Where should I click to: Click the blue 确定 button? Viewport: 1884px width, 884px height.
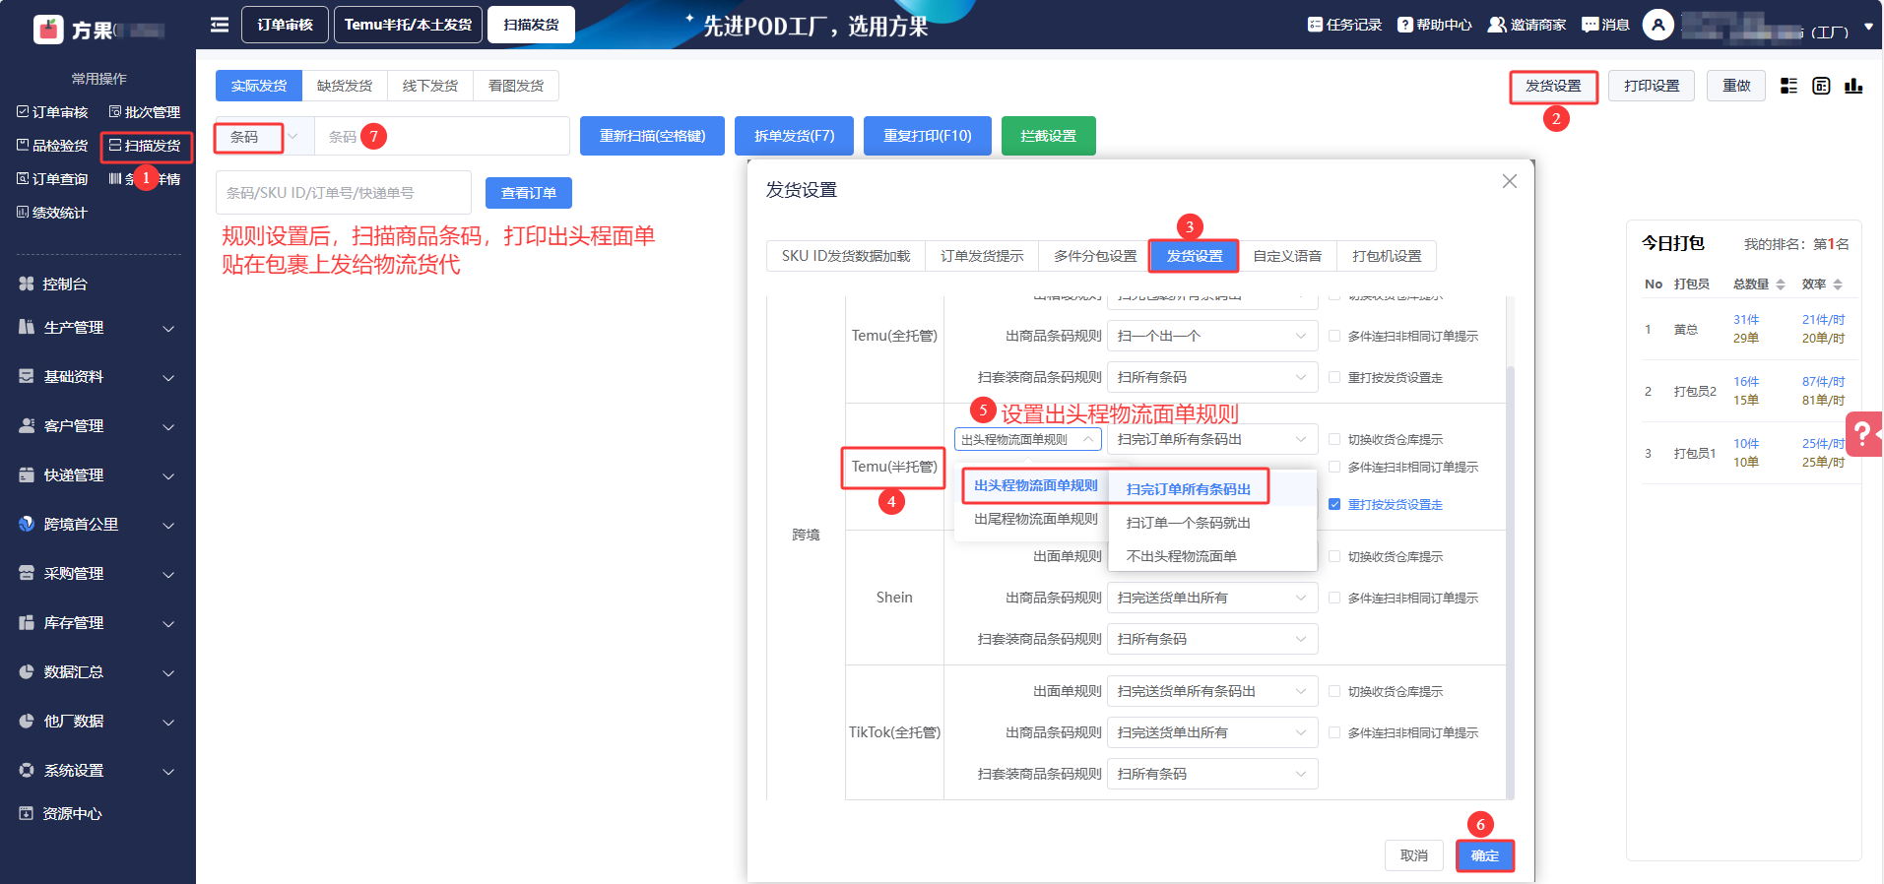1484,855
